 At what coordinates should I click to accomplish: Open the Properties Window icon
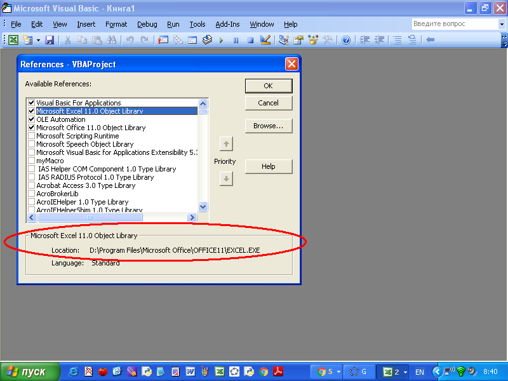(x=298, y=40)
